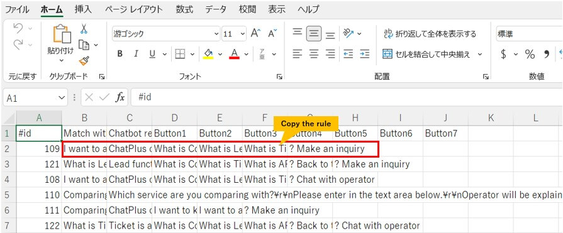Select cell containing 109
The image size is (563, 233).
pyautogui.click(x=39, y=149)
